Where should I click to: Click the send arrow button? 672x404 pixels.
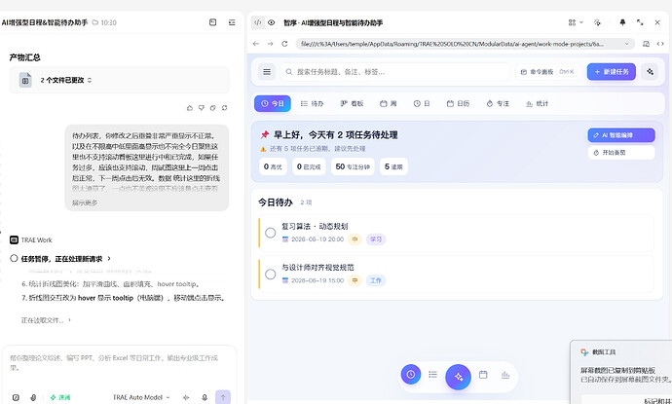pyautogui.click(x=223, y=397)
